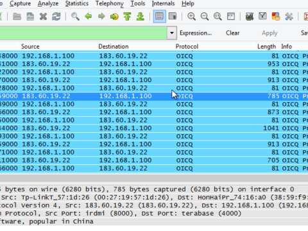Go to a specific packet number

coord(114,17)
